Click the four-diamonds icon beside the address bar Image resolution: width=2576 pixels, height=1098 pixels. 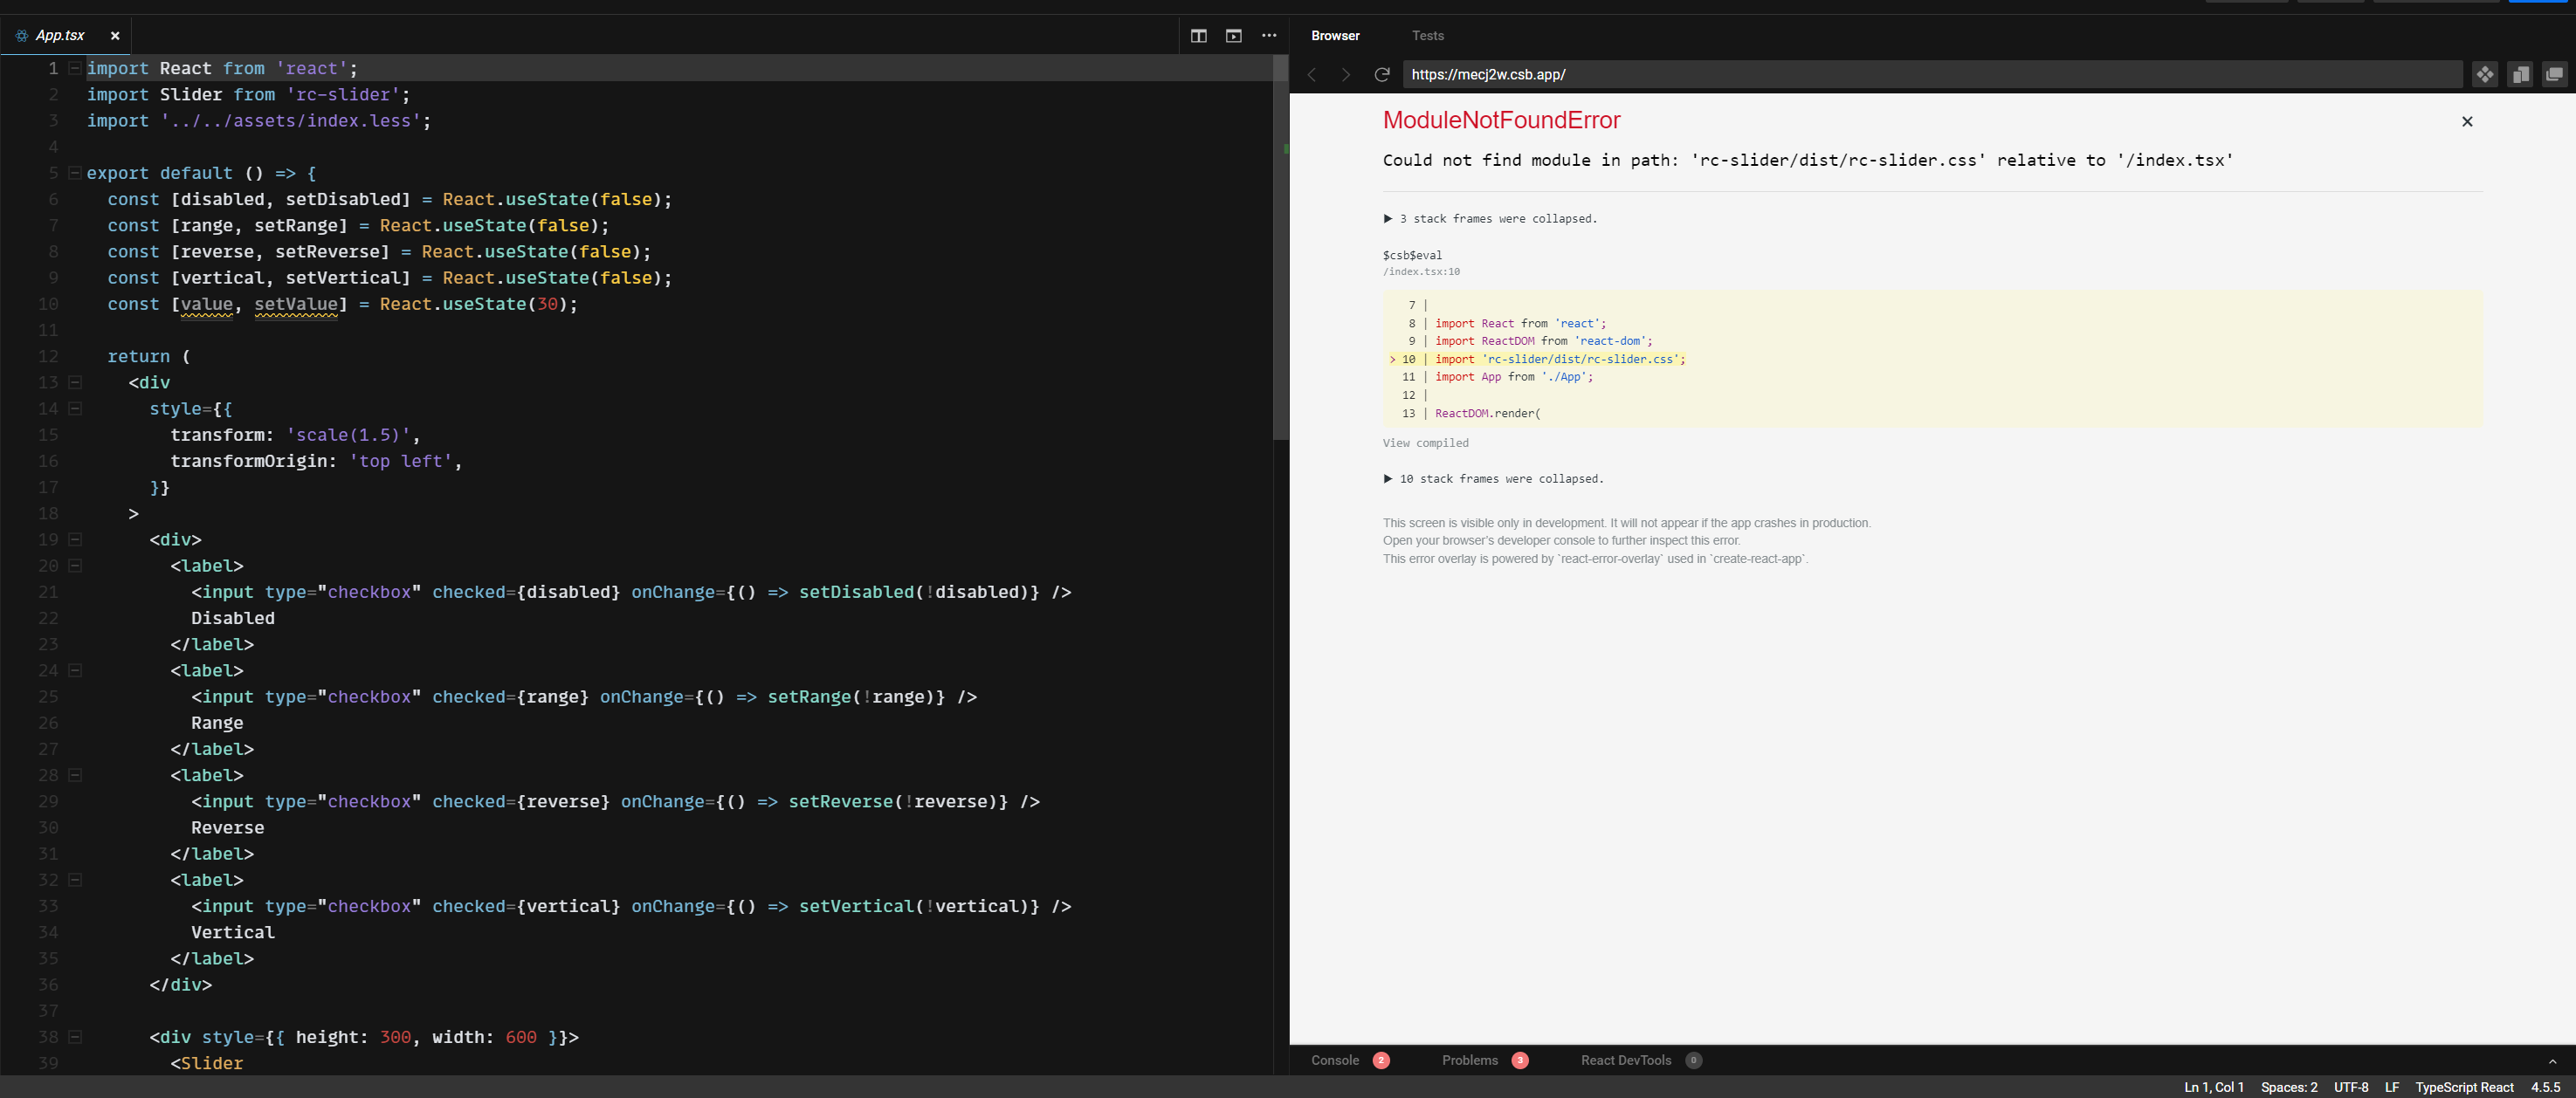point(2485,74)
